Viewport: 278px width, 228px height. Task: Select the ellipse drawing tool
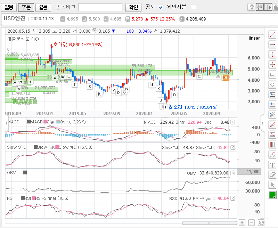coord(272,84)
